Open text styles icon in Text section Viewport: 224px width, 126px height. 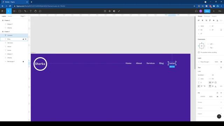point(221,68)
